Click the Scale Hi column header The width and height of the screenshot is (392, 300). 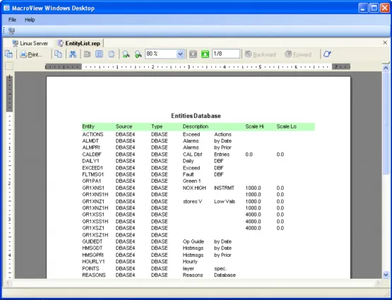[254, 126]
